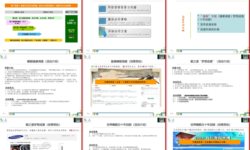Click the page number P17 label

(4, 114)
